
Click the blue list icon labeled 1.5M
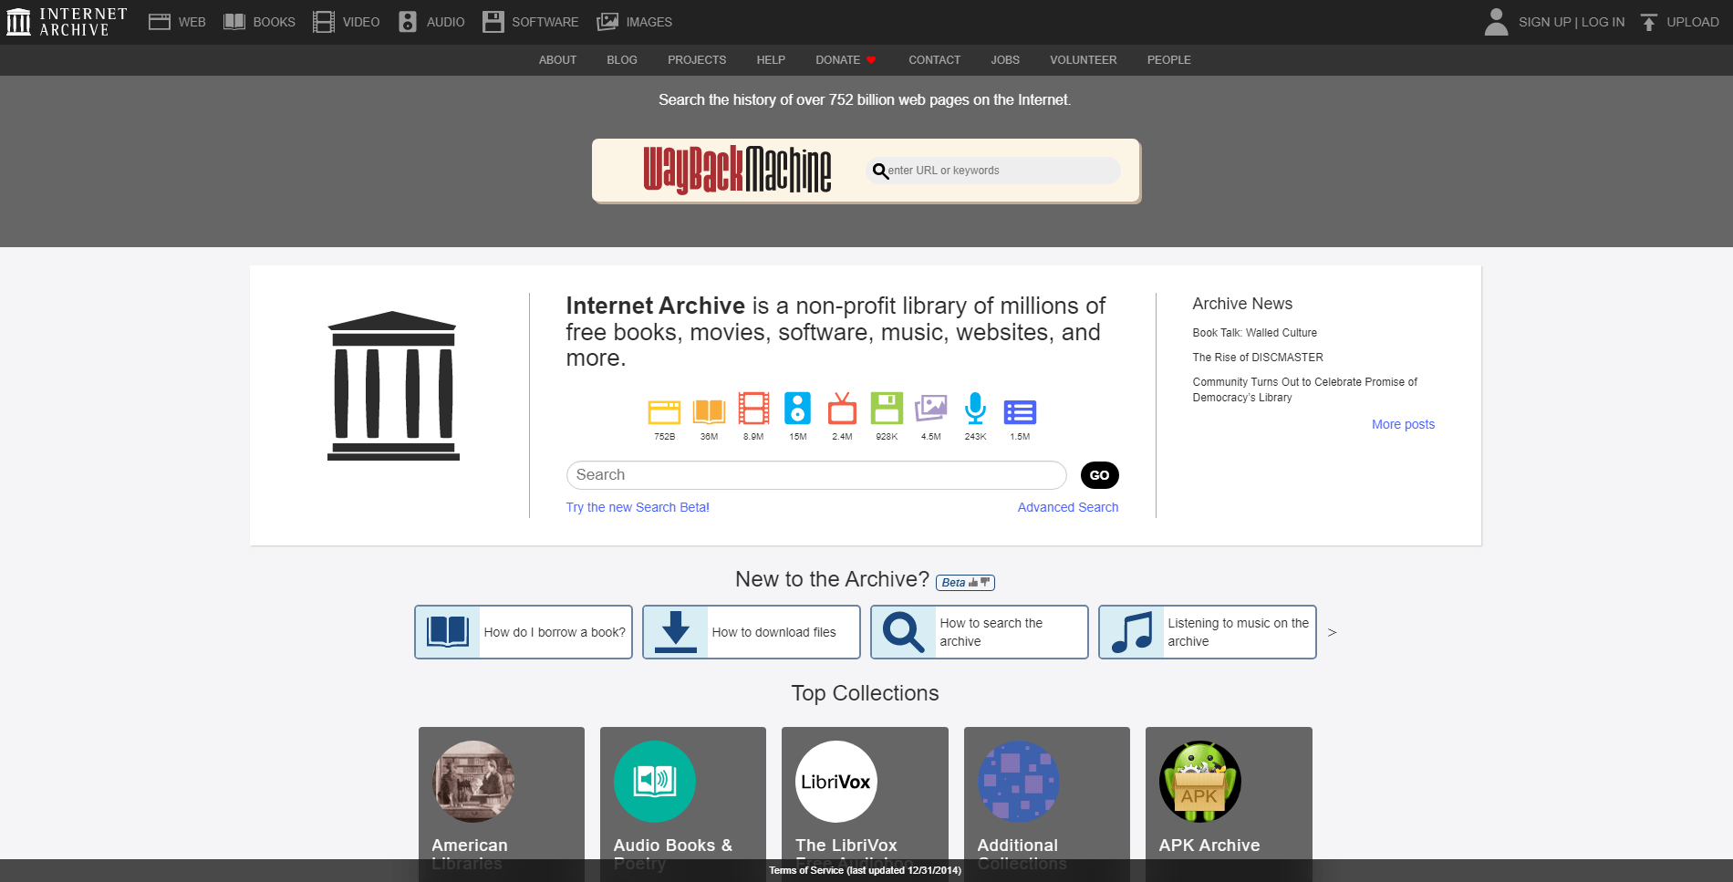pos(1020,412)
